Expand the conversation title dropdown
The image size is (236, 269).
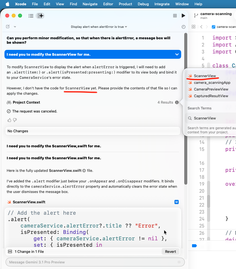[99, 27]
